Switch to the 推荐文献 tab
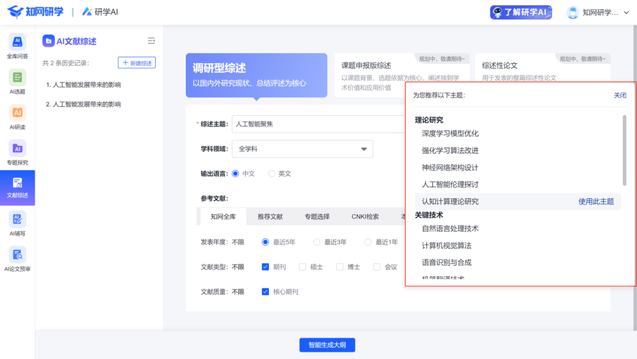 click(270, 216)
